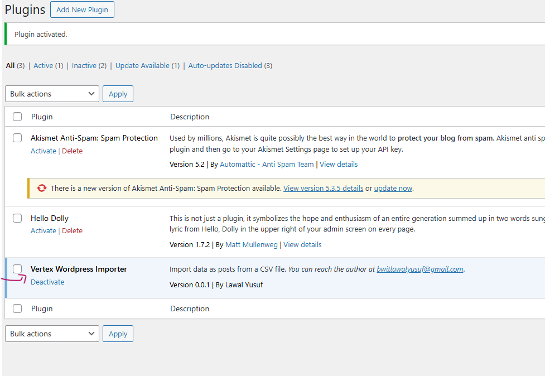The height and width of the screenshot is (376, 545).
Task: Filter by Active plugins
Action: coord(43,66)
